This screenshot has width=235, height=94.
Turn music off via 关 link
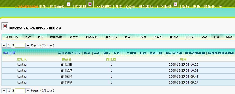[220, 7]
